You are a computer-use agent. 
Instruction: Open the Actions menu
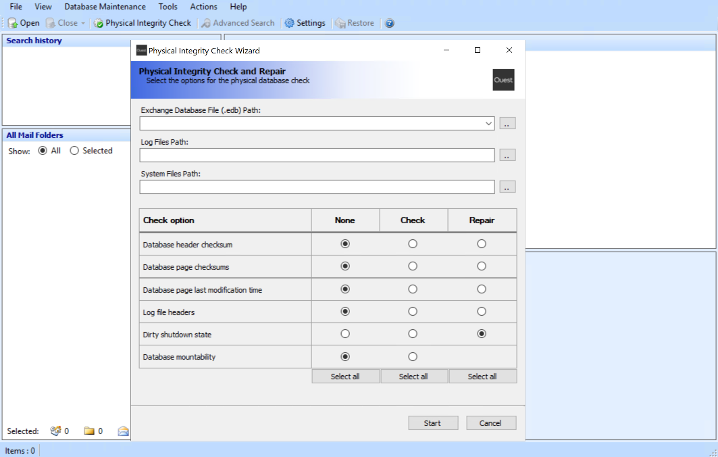203,7
